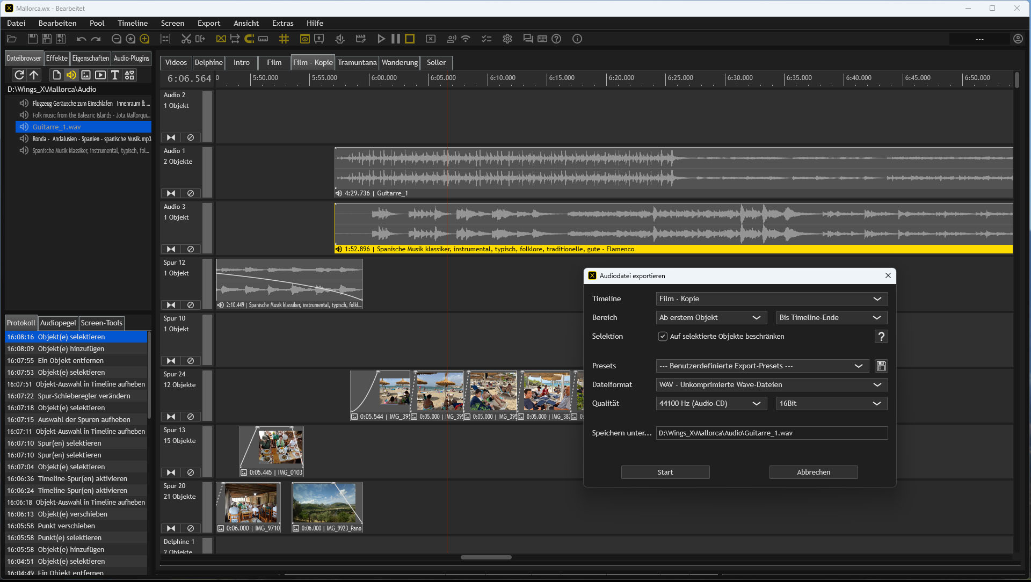This screenshot has width=1031, height=582.
Task: Open the 16Bit quality dropdown
Action: [831, 404]
